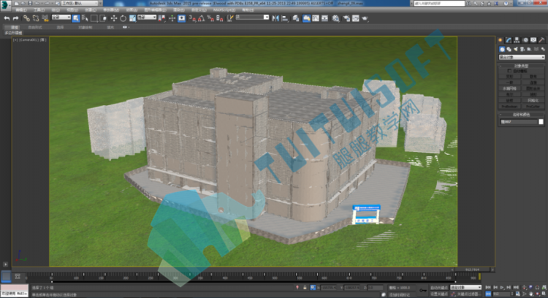Click the Align tool icon
Image resolution: width=548 pixels, height=298 pixels.
pos(285,18)
